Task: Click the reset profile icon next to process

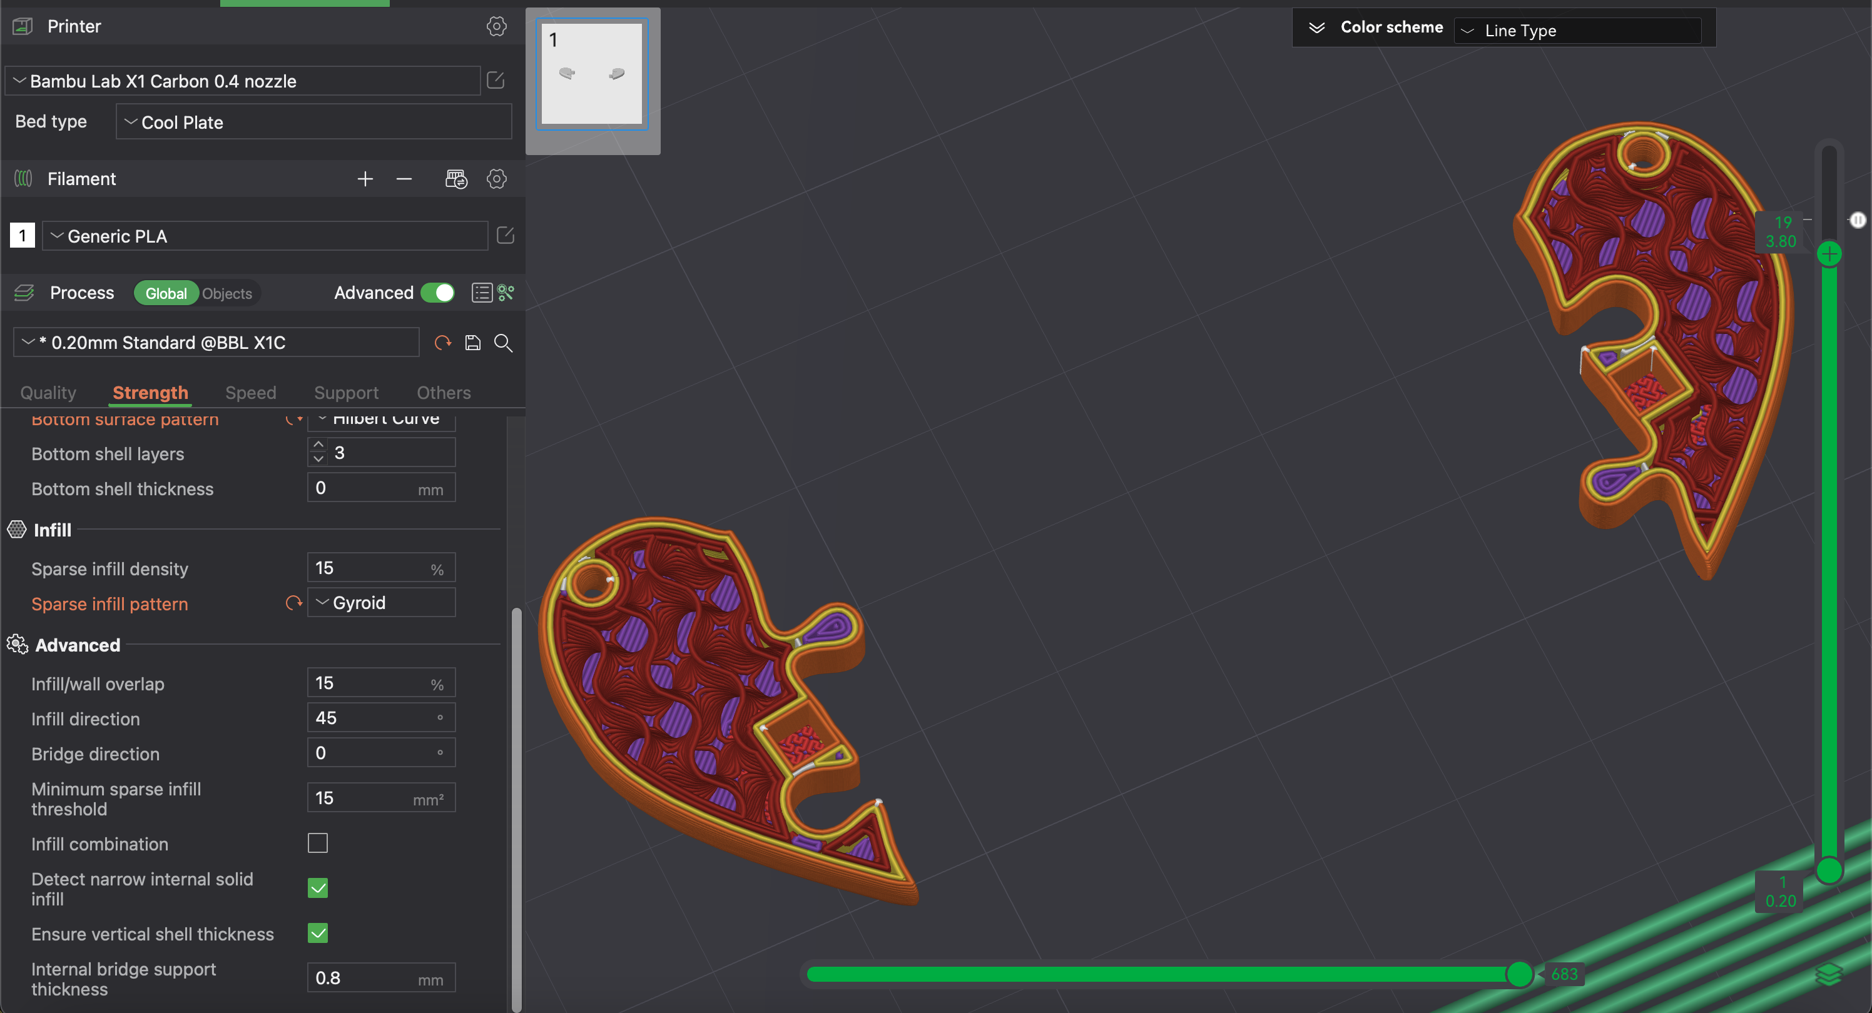Action: pyautogui.click(x=443, y=343)
